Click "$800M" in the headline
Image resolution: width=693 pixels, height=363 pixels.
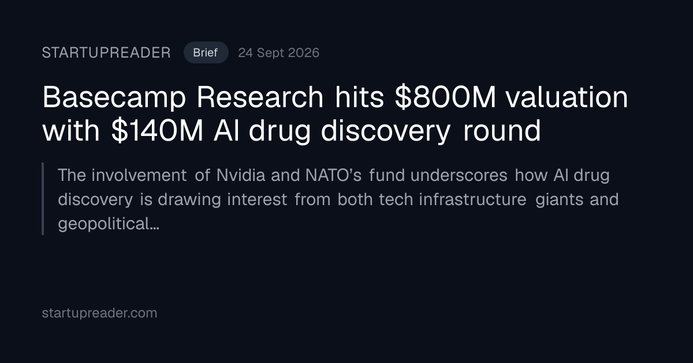pos(445,97)
